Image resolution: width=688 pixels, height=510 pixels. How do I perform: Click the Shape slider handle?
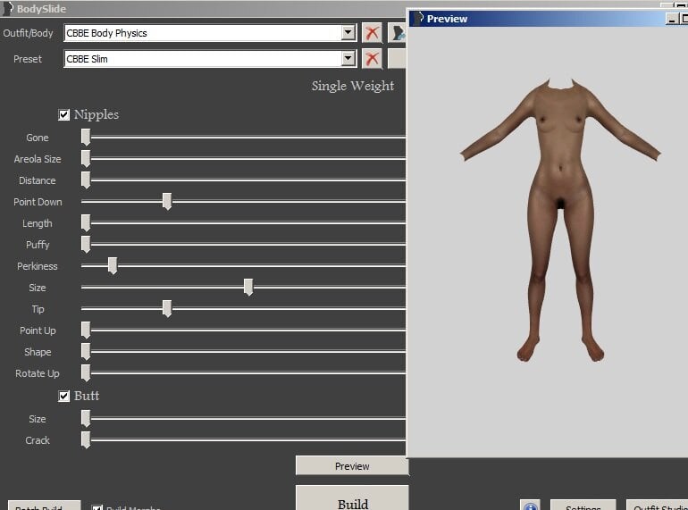click(86, 352)
